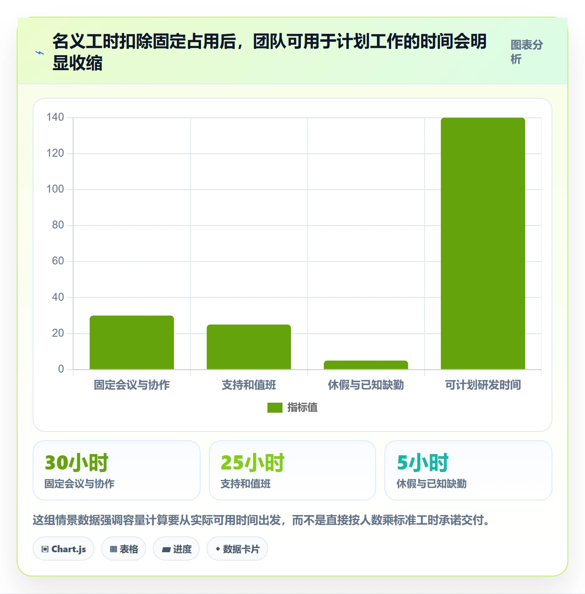
Task: Click the lightning bolt icon beside the title
Action: [40, 53]
